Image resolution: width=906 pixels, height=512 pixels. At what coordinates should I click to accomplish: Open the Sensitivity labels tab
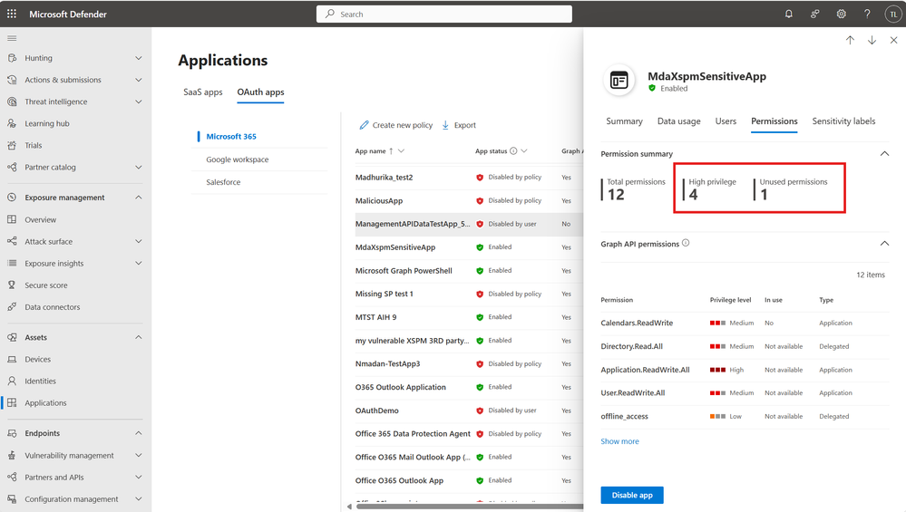[843, 121]
